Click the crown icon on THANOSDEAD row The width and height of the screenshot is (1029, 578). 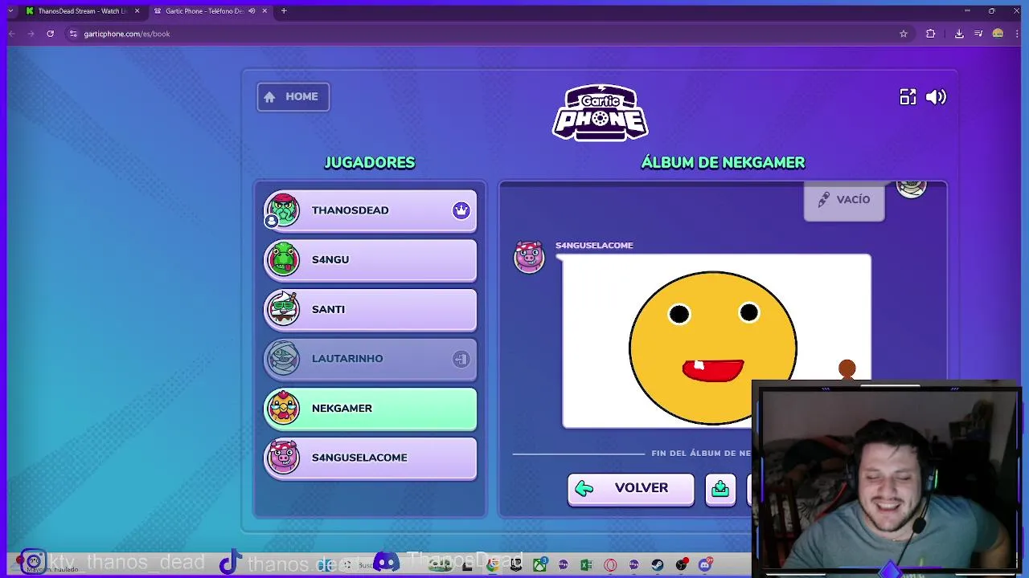[x=461, y=210]
